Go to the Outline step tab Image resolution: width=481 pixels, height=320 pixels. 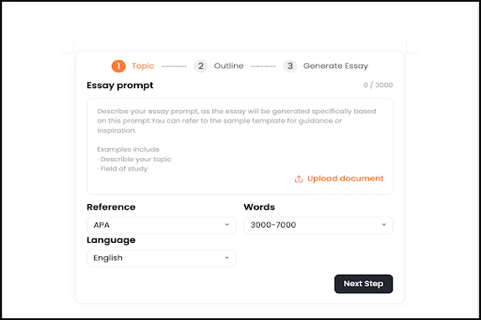point(229,66)
